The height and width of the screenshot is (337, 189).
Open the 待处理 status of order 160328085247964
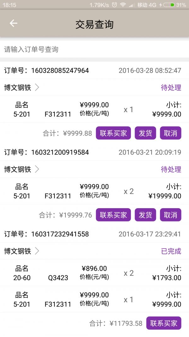coord(171,87)
